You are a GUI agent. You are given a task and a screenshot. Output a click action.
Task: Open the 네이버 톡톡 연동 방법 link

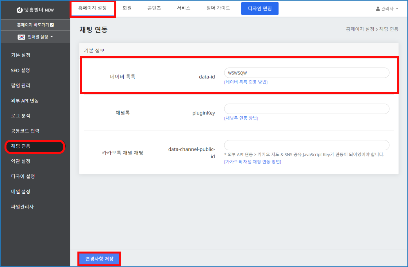coord(246,82)
